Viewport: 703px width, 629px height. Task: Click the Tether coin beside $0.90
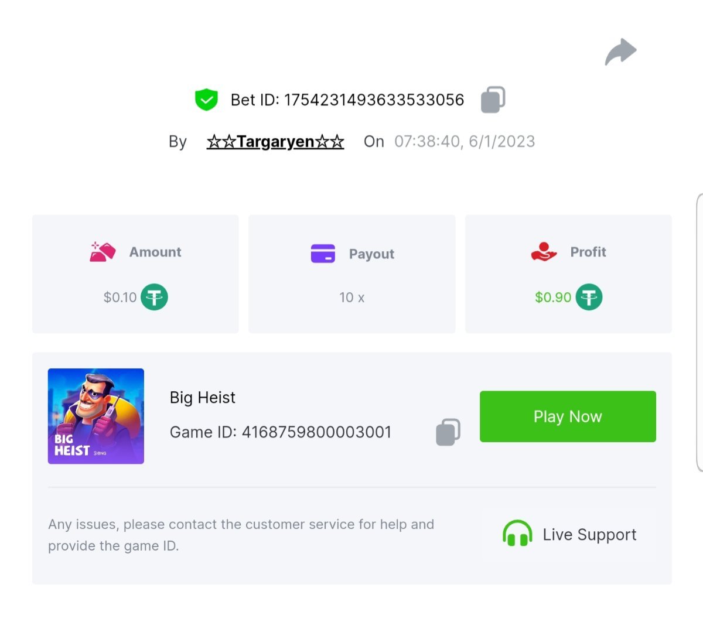[589, 297]
